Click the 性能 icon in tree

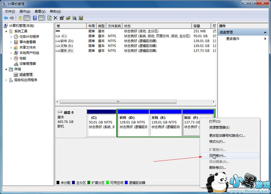(x=16, y=58)
